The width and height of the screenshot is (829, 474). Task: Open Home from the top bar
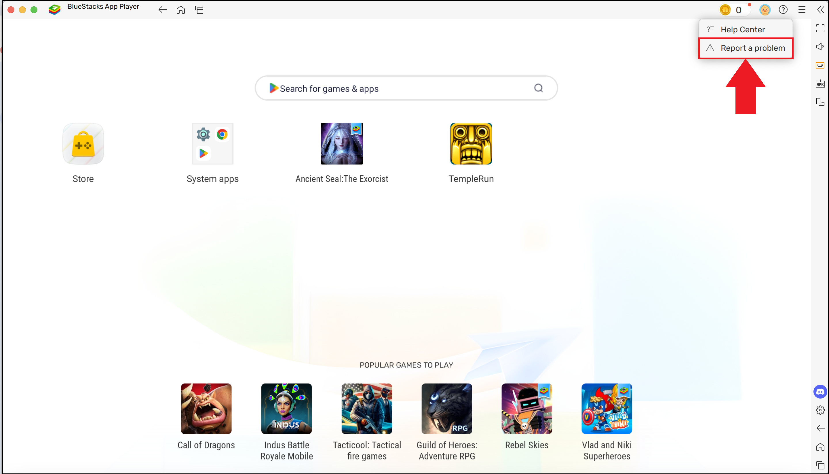[181, 10]
